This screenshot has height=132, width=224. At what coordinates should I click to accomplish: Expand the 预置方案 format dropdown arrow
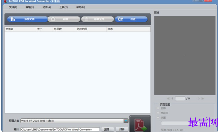126,121
